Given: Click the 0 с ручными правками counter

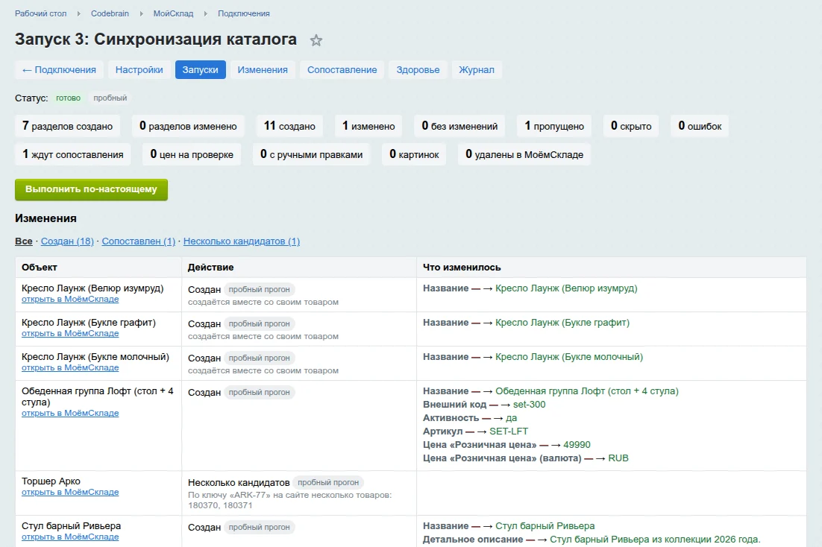Looking at the screenshot, I should (x=311, y=154).
